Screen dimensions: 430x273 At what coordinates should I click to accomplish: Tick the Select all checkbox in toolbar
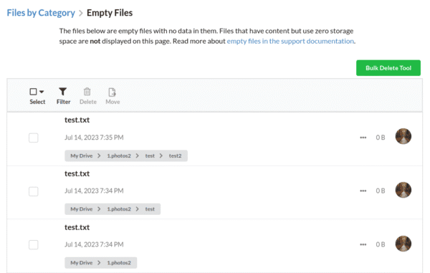(33, 92)
